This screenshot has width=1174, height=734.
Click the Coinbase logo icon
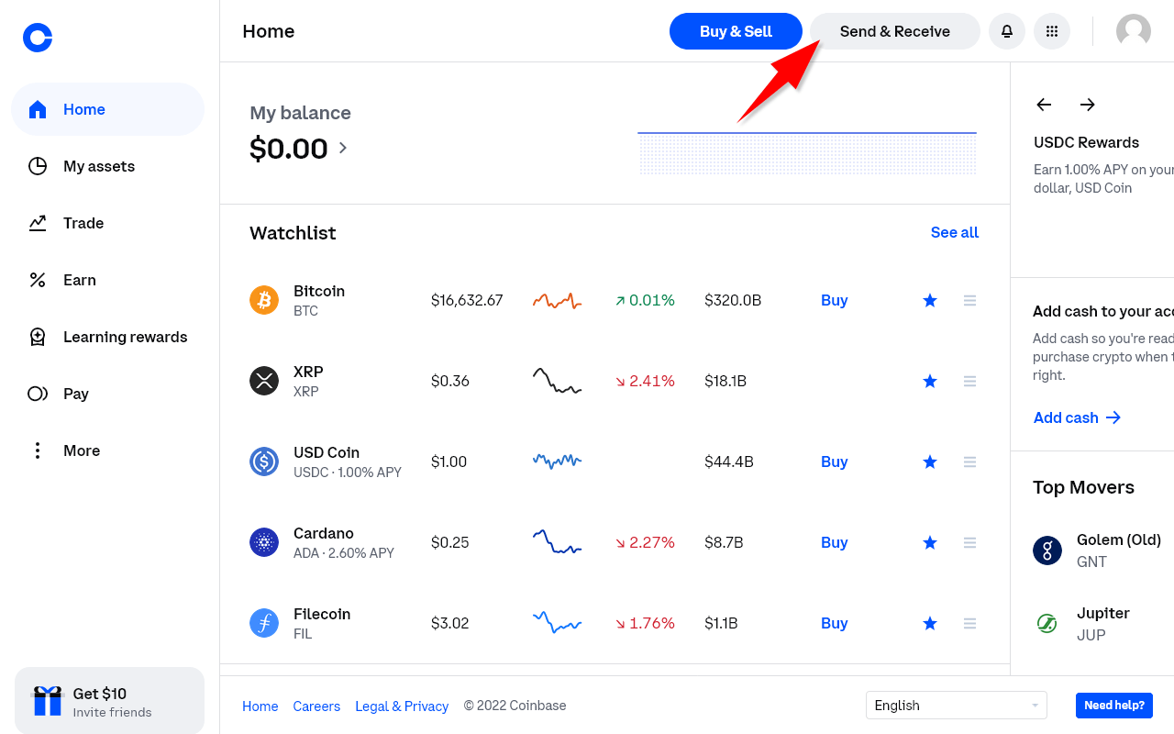click(38, 38)
